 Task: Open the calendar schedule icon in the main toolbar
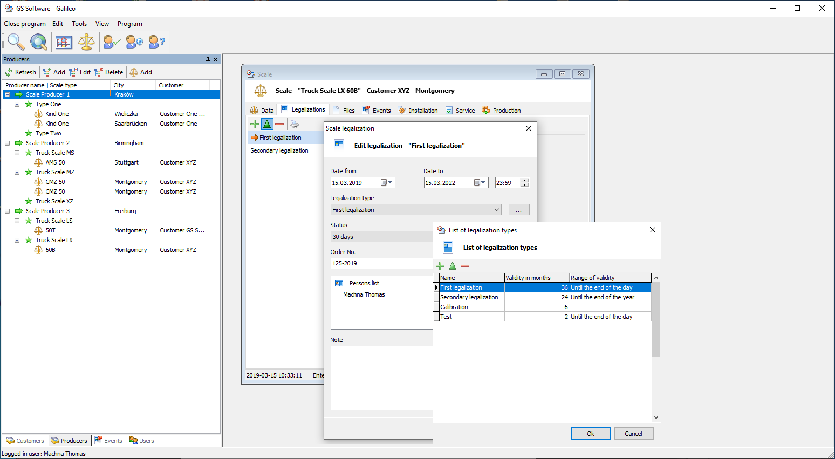coord(64,42)
